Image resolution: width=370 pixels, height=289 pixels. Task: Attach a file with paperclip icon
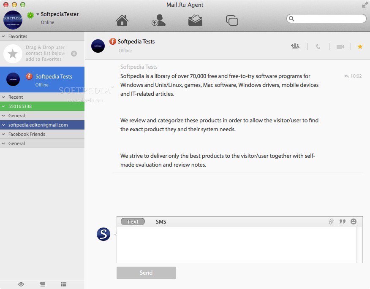331,221
